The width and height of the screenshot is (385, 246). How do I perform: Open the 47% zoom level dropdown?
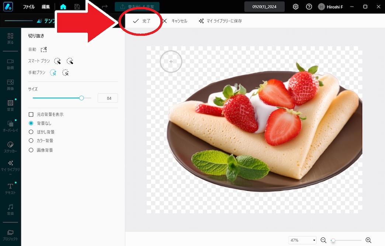(x=302, y=240)
